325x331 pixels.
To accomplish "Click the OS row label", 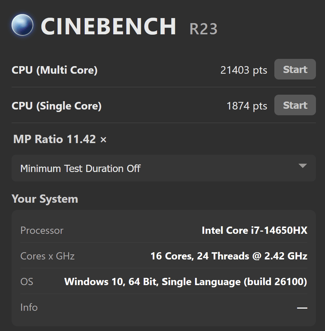I will pyautogui.click(x=27, y=282).
